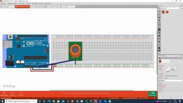Edit the rotation value field
This screenshot has width=183, height=103.
pos(167,70)
